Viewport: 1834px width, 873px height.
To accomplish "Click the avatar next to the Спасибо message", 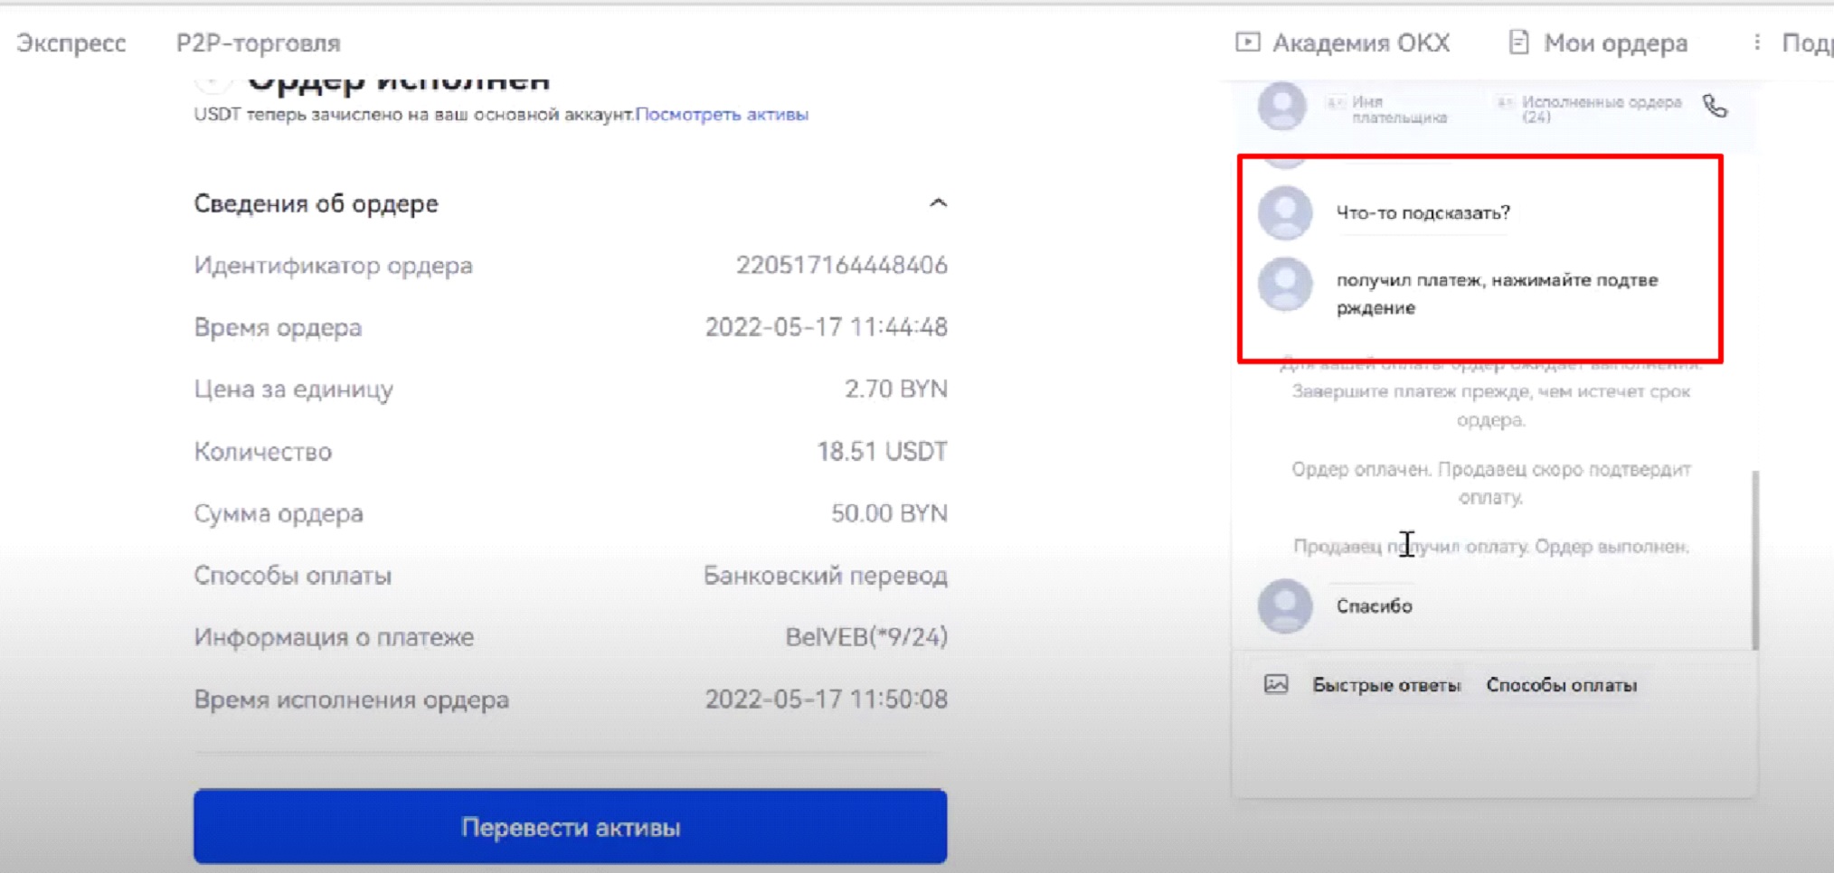I will point(1285,606).
